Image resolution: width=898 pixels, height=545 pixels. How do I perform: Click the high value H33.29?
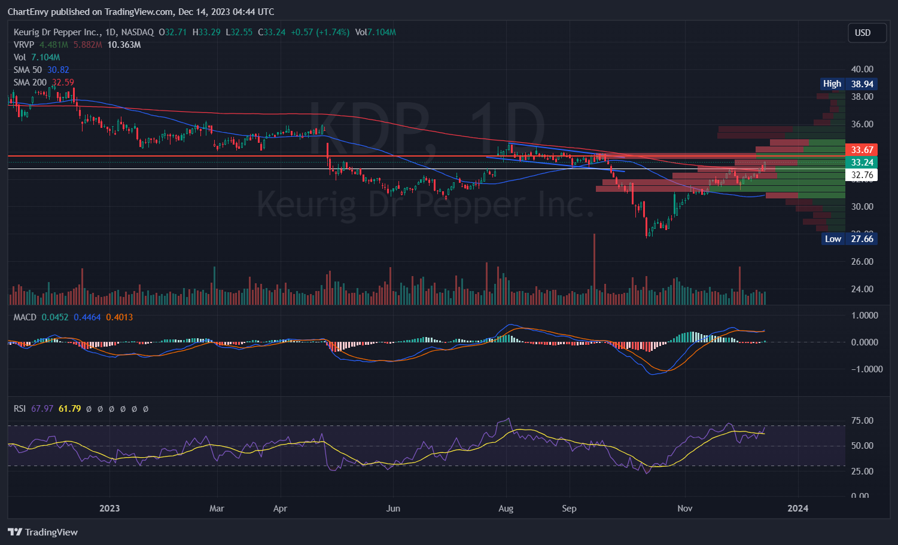pos(206,32)
